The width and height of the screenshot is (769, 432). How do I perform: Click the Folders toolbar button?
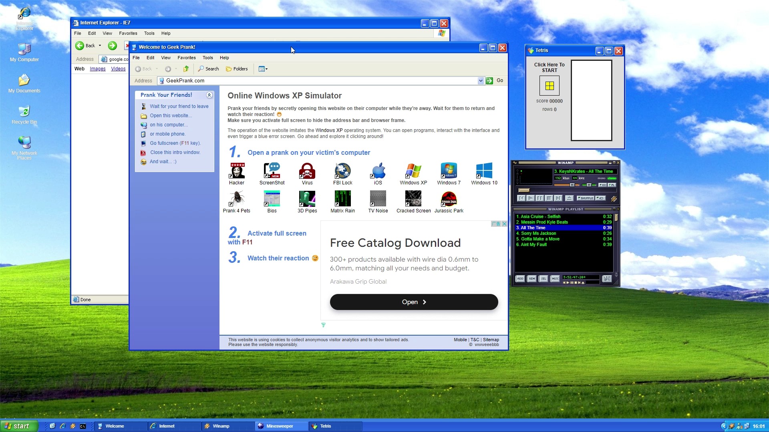click(237, 69)
